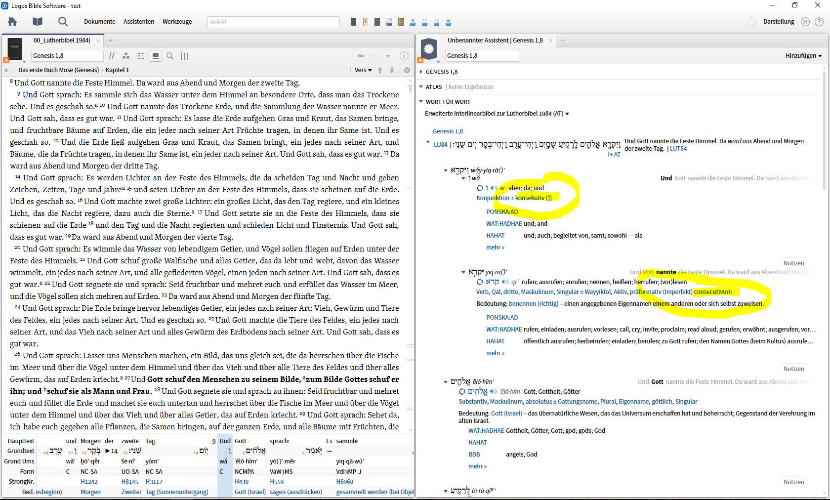The width and height of the screenshot is (830, 500).
Task: Play pronunciation speaker for wə
Action: coord(494,188)
